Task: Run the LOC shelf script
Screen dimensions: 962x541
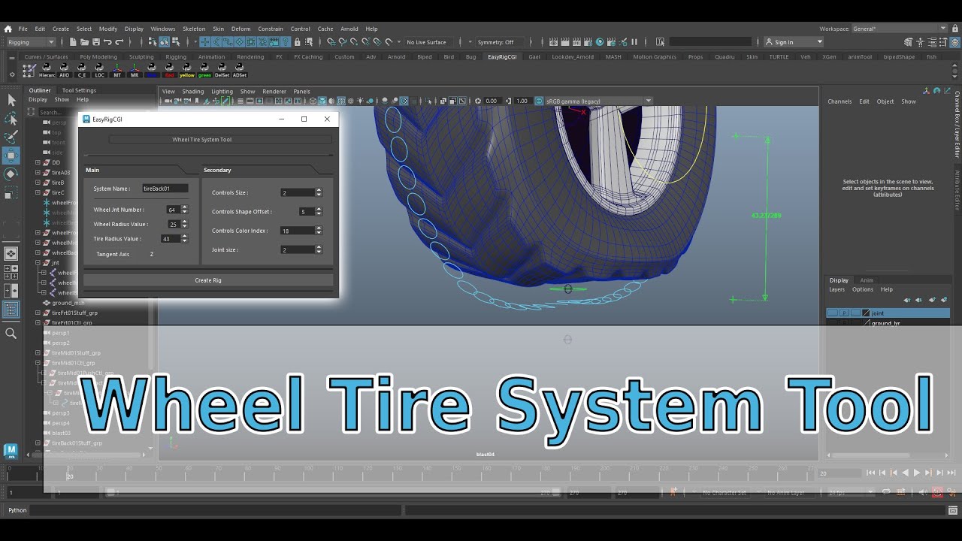Action: tap(99, 71)
